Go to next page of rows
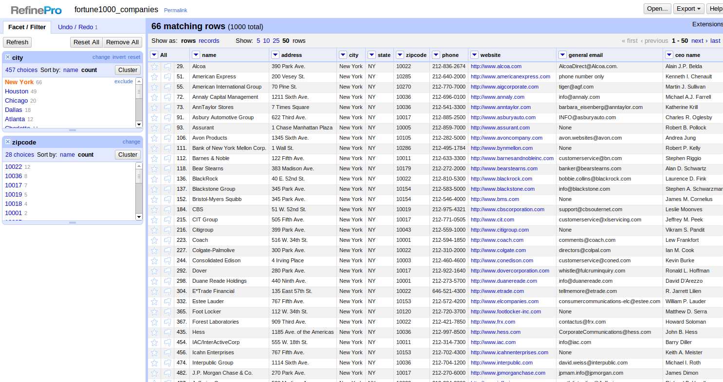The height and width of the screenshot is (382, 723). 699,41
